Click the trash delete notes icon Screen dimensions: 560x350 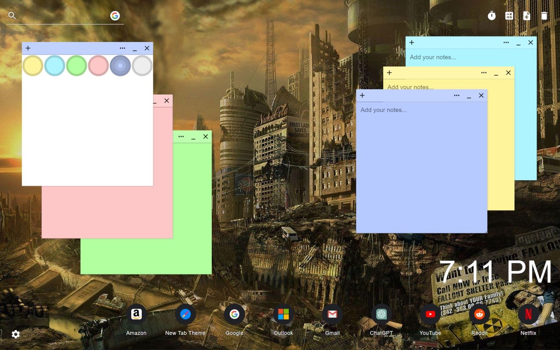544,16
